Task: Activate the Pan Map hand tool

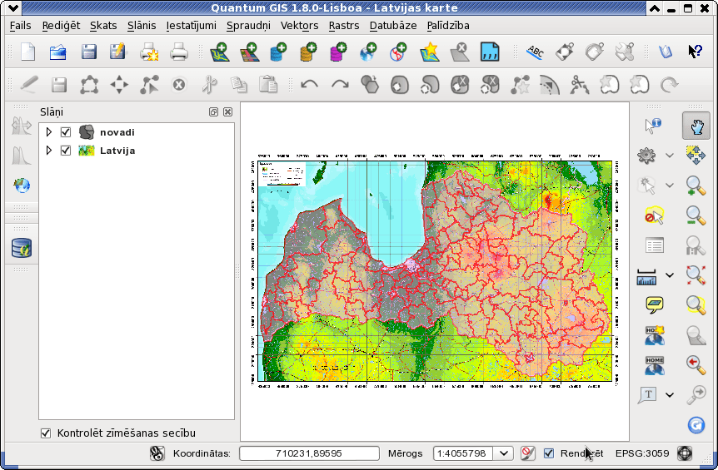Action: 696,126
